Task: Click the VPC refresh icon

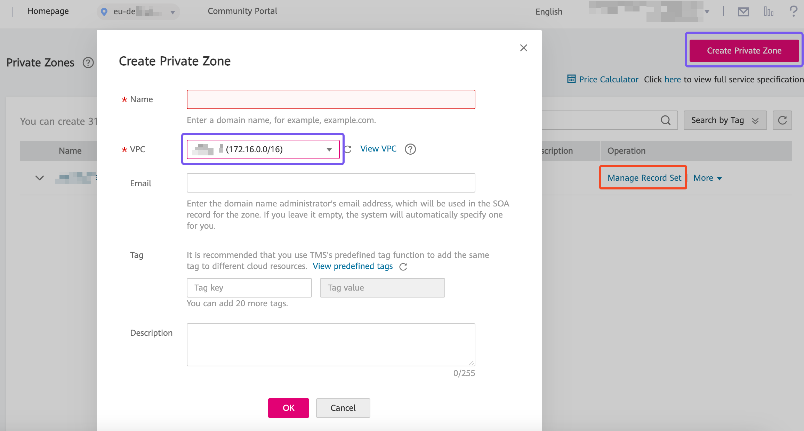Action: pos(348,149)
